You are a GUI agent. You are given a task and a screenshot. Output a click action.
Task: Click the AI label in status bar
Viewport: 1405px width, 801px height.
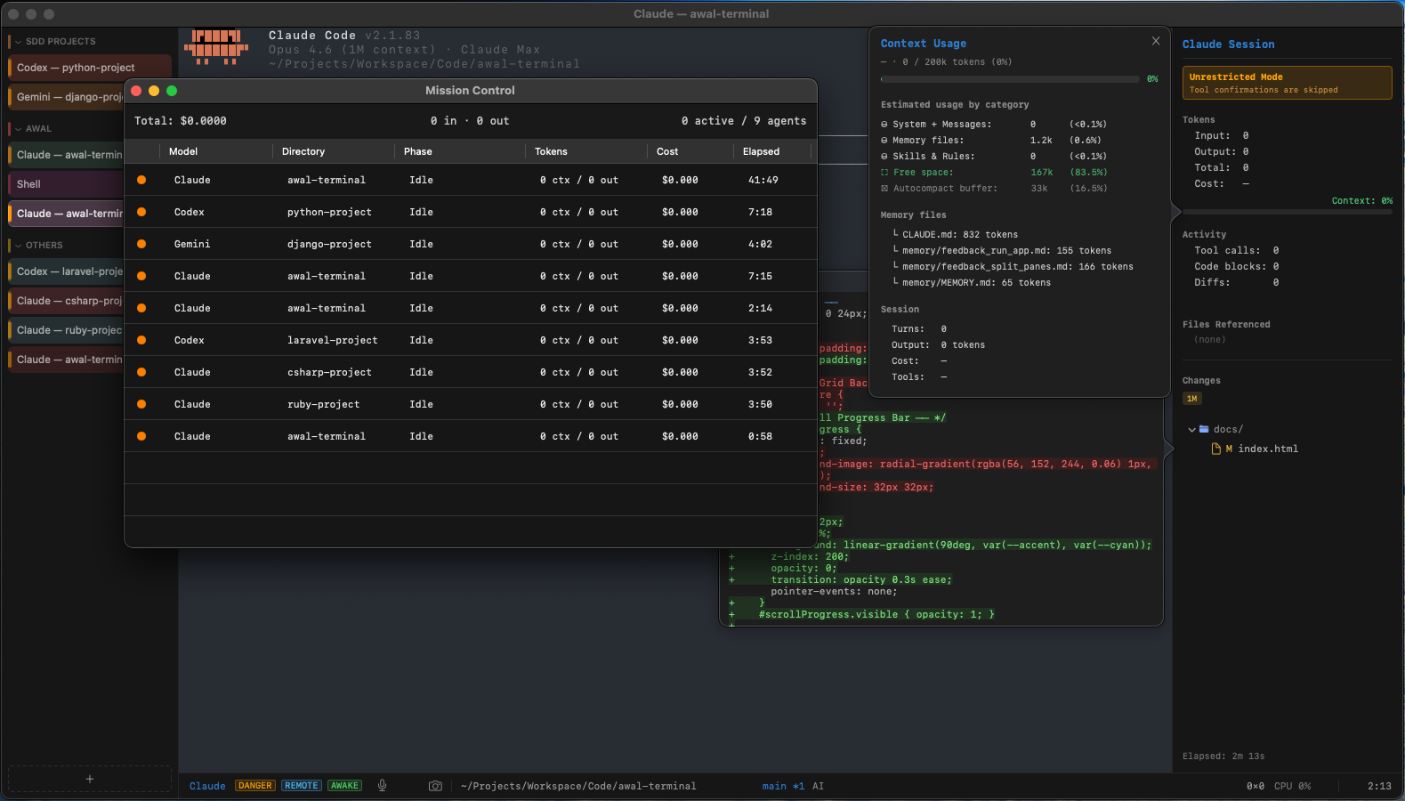coord(818,786)
